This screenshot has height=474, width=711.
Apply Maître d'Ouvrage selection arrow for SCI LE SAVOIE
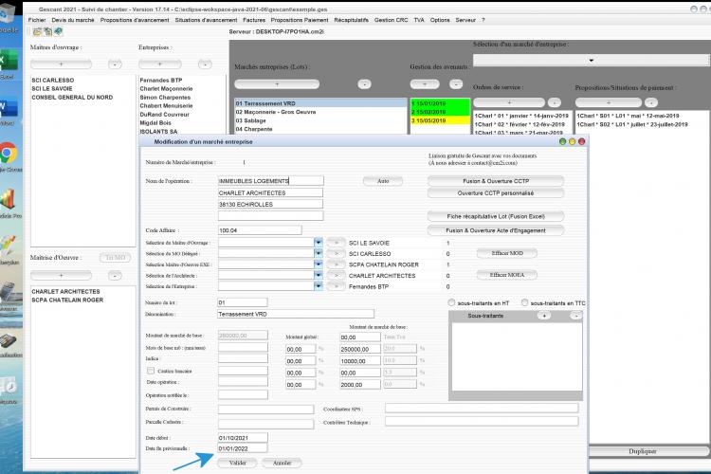pyautogui.click(x=336, y=243)
